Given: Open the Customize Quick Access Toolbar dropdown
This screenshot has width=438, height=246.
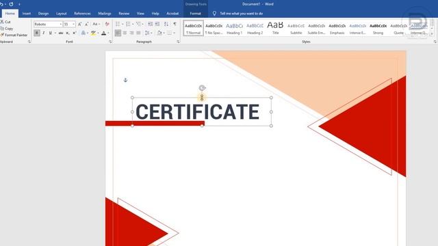Looking at the screenshot, I should 19,4.
